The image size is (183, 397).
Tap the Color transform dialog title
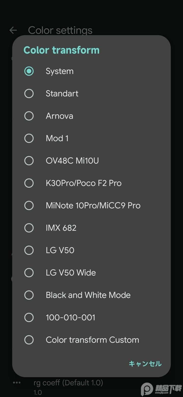(x=62, y=50)
